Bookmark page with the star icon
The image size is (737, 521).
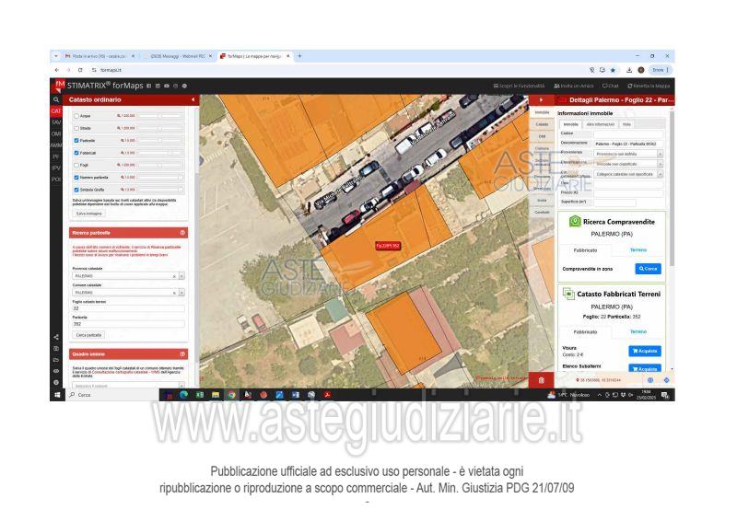coord(613,68)
